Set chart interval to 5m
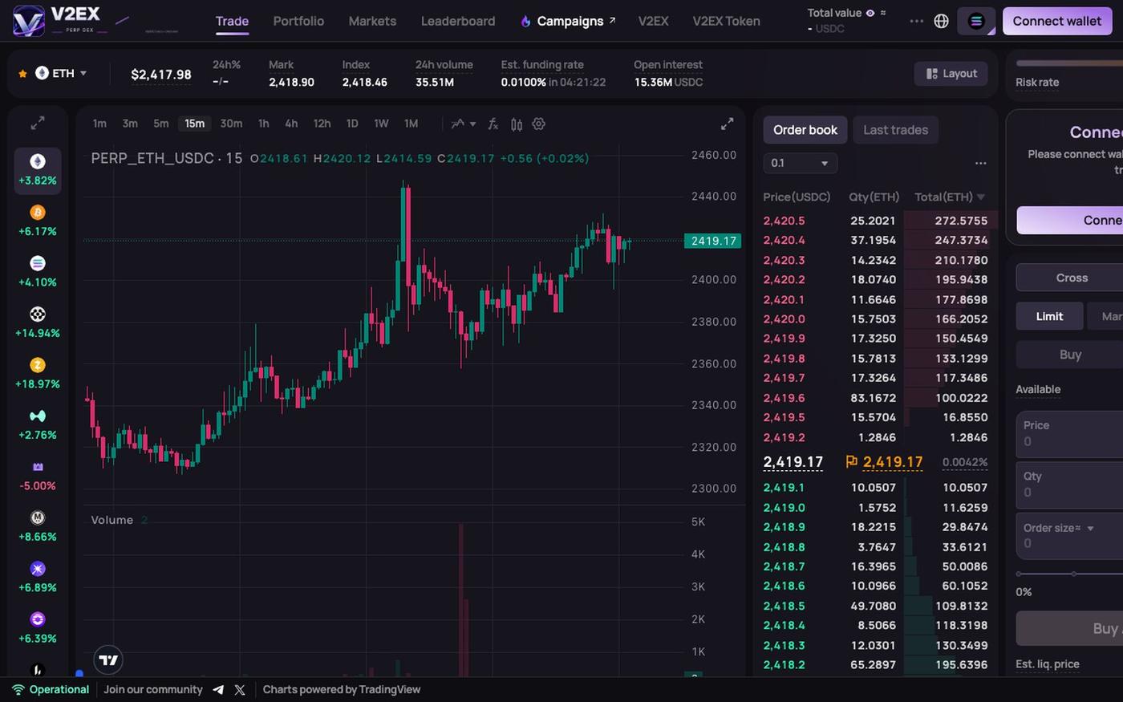The height and width of the screenshot is (702, 1123). 161,124
